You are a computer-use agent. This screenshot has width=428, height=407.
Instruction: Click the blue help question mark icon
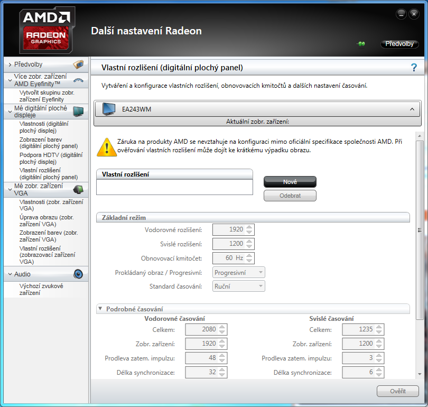click(x=414, y=68)
